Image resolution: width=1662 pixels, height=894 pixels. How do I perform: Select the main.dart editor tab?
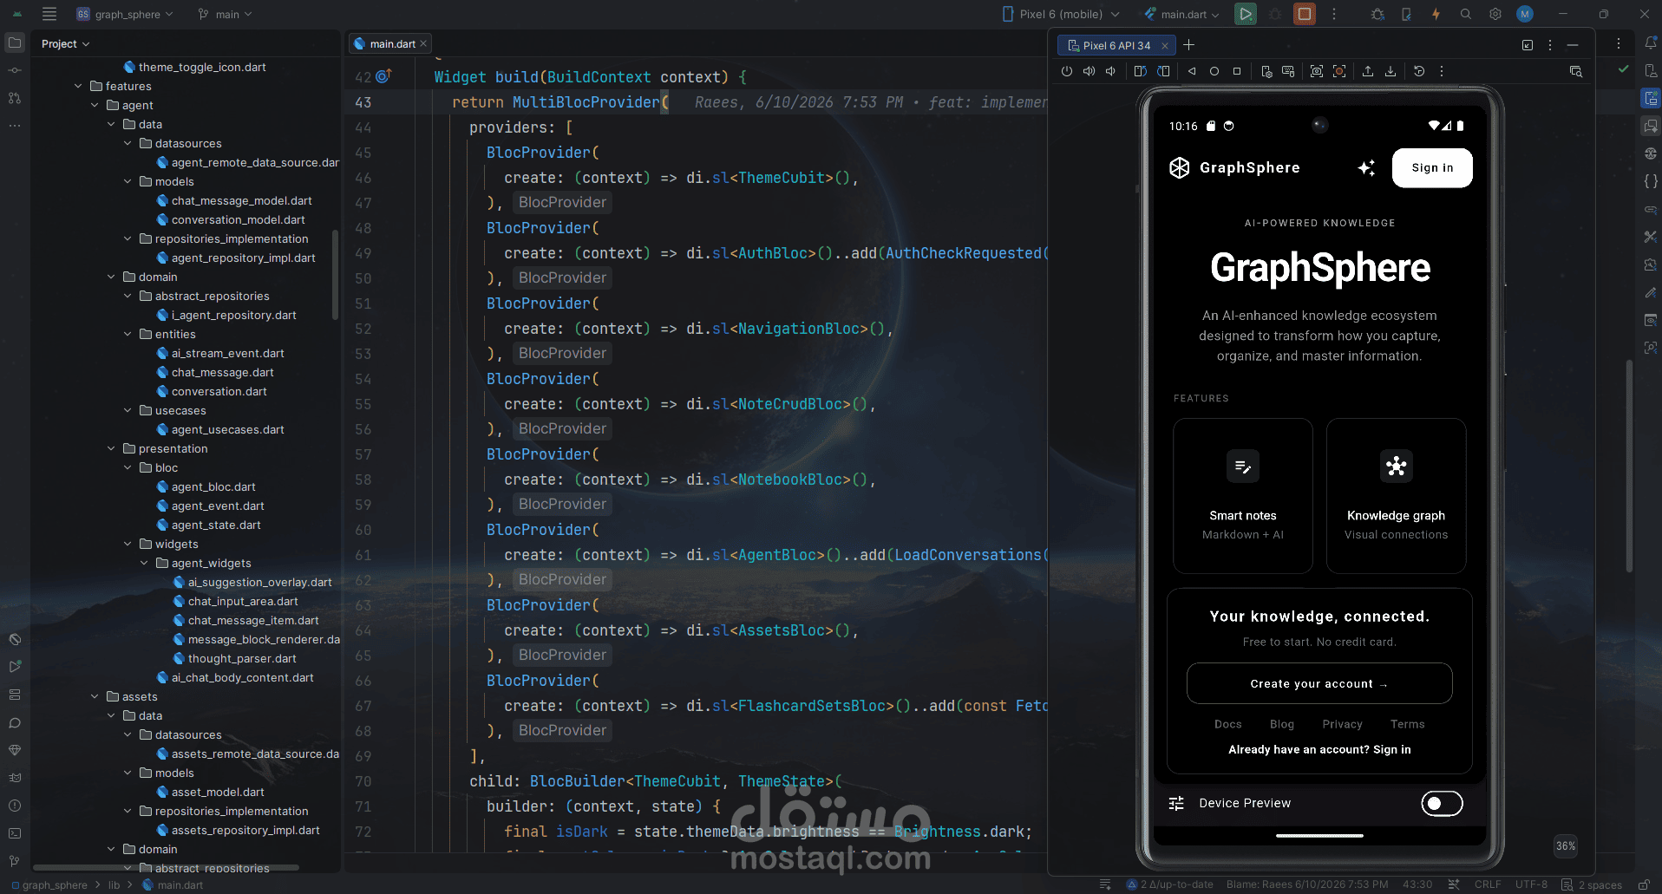pyautogui.click(x=390, y=43)
